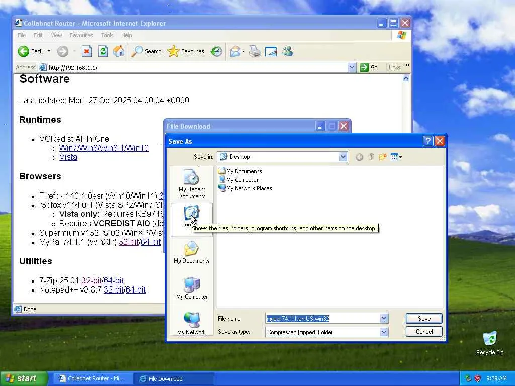Viewport: 515px width, 386px height.
Task: Open the MyPal 32-bit download link
Action: 128,242
